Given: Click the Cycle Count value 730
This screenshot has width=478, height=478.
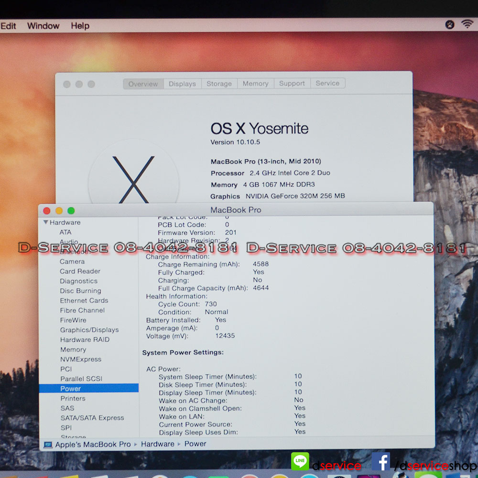Looking at the screenshot, I should (211, 304).
